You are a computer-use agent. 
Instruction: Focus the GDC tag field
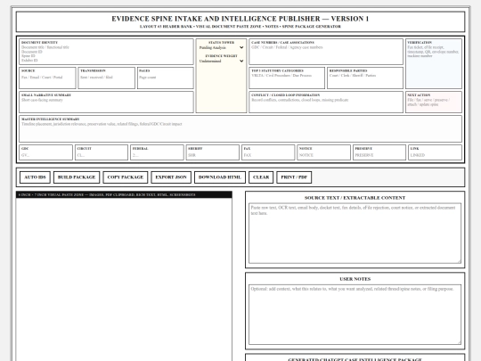coord(46,155)
